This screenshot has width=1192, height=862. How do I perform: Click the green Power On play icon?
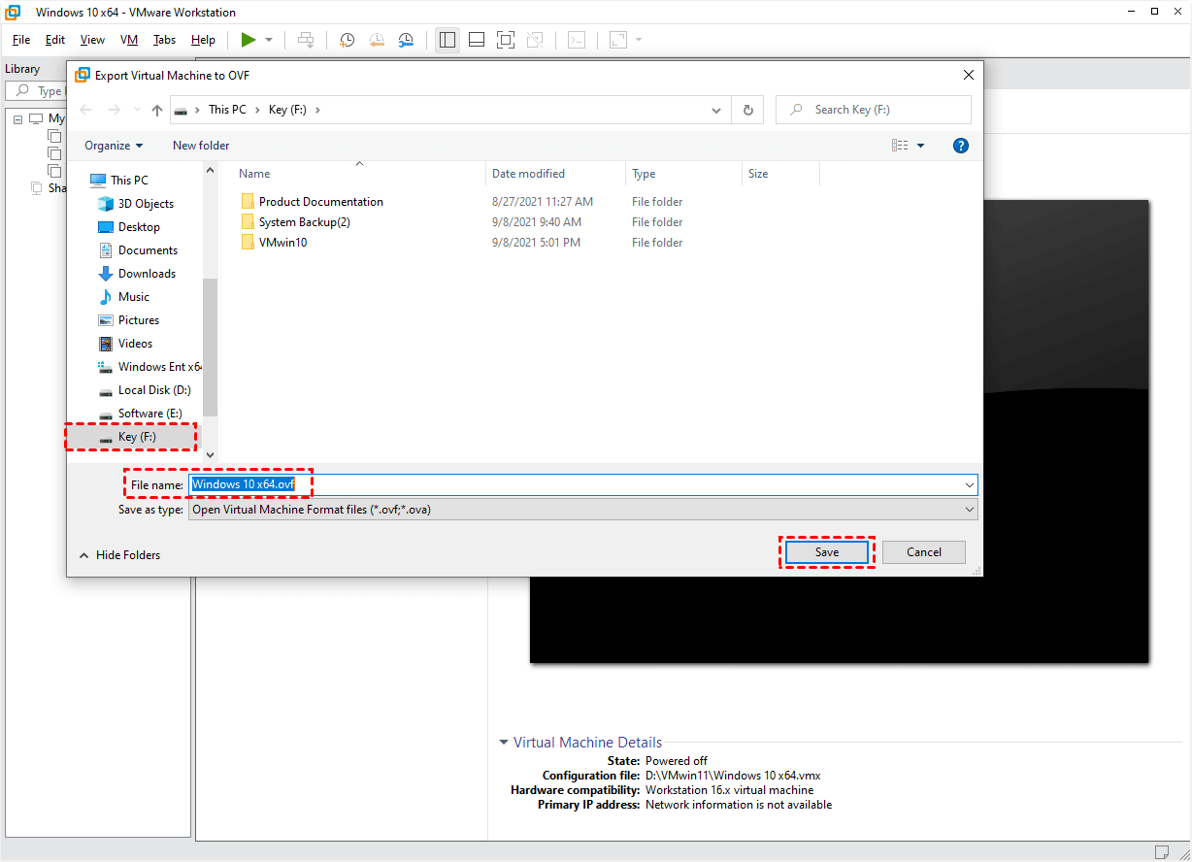click(x=248, y=40)
